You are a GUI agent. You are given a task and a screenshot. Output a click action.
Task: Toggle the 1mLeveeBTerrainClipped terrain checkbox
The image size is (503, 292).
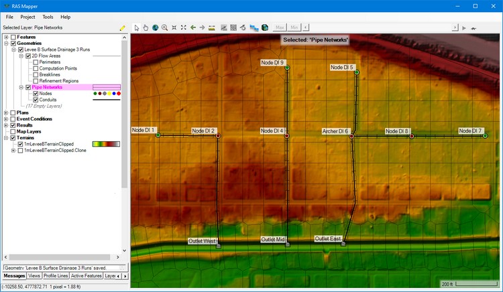coord(21,144)
